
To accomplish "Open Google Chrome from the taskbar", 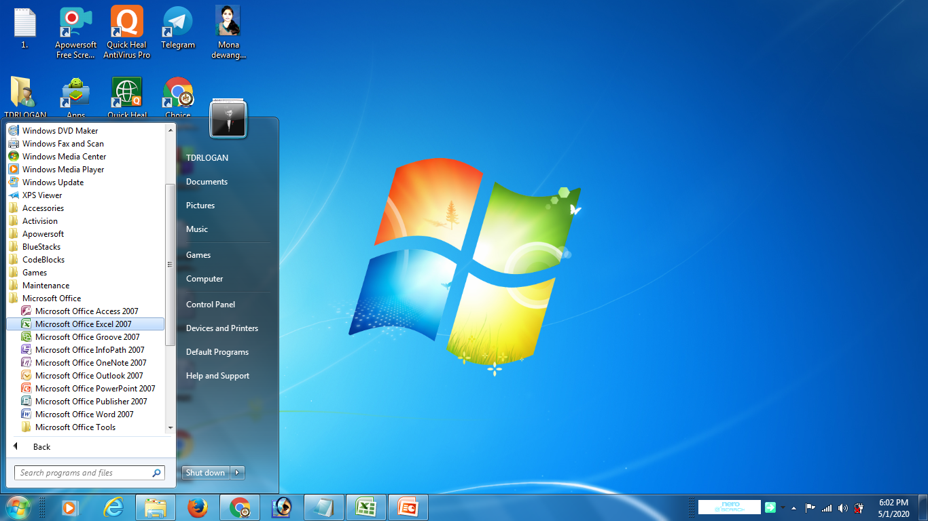I will coord(240,507).
